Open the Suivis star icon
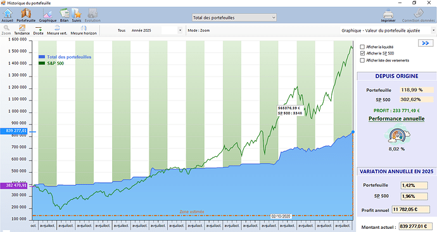437x232 pixels. [77, 15]
